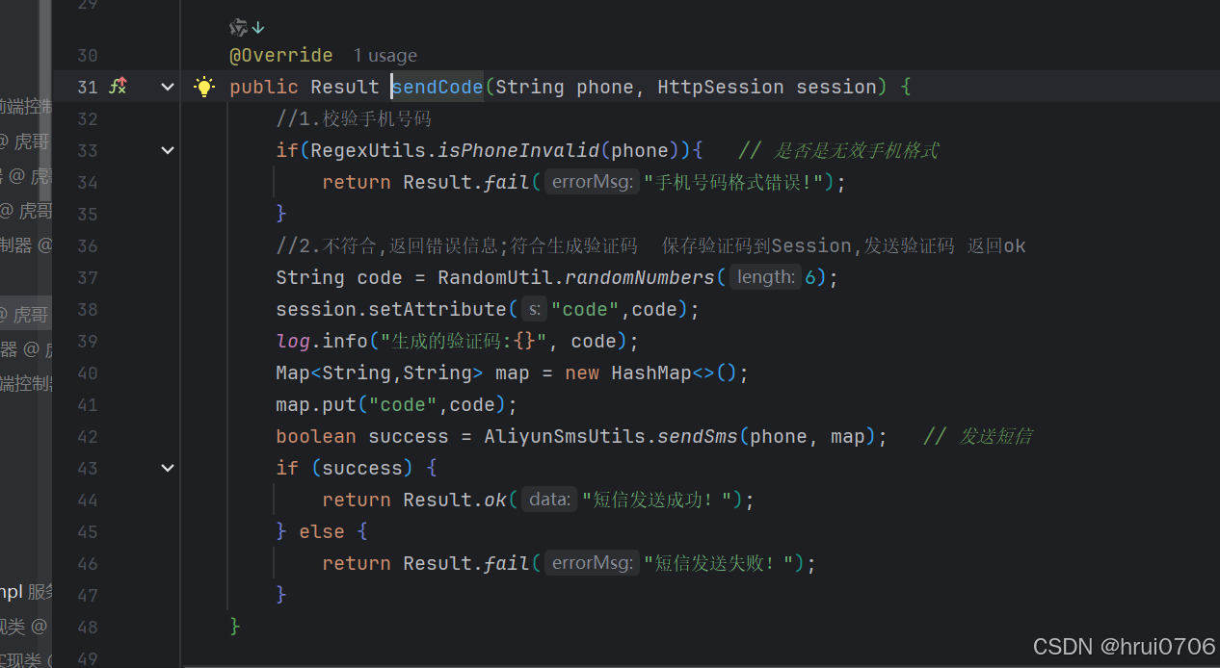Click the 's:' parameter hint on line 38
1220x668 pixels.
(534, 309)
